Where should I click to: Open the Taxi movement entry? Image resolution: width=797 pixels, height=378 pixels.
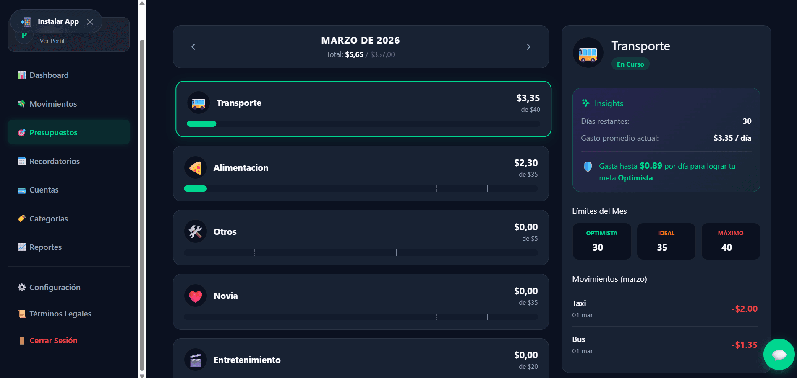(x=665, y=309)
